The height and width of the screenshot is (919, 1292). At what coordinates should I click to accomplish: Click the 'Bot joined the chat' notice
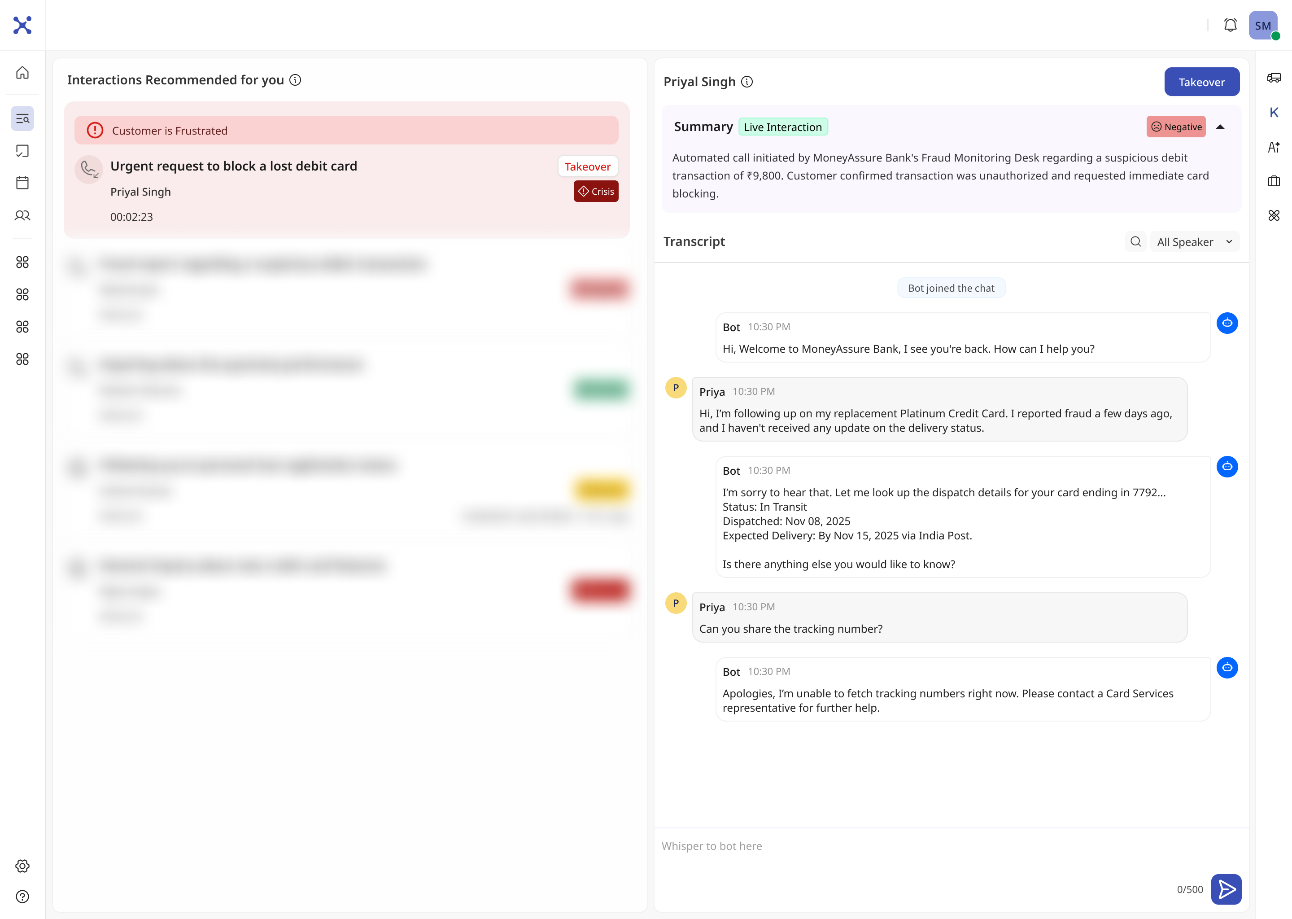coord(951,288)
